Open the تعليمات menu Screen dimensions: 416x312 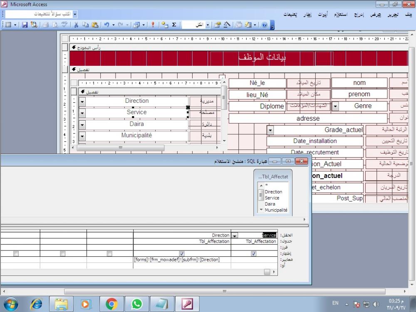point(290,14)
